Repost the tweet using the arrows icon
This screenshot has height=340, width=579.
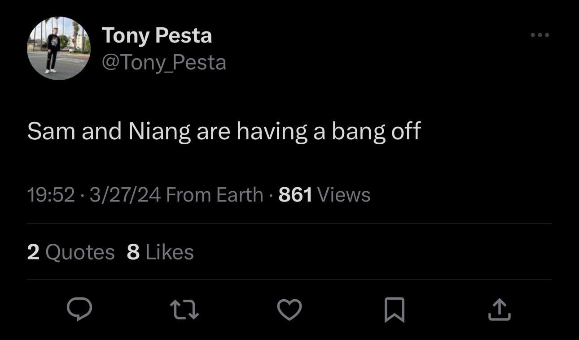184,310
